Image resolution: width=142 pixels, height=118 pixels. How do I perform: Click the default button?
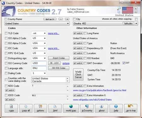coord(50,19)
